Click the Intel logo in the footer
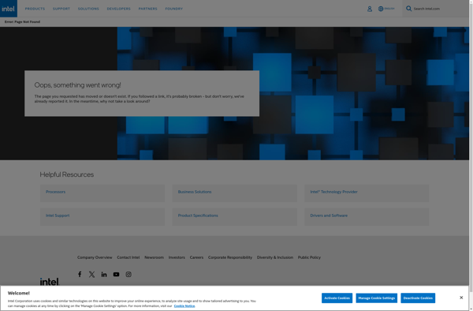The height and width of the screenshot is (311, 473). (50, 282)
